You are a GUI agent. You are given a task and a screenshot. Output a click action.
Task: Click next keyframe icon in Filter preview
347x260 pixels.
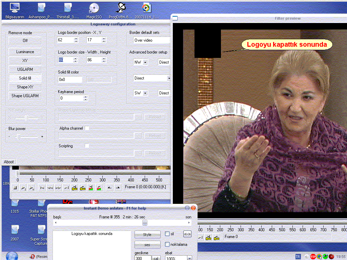[217, 237]
